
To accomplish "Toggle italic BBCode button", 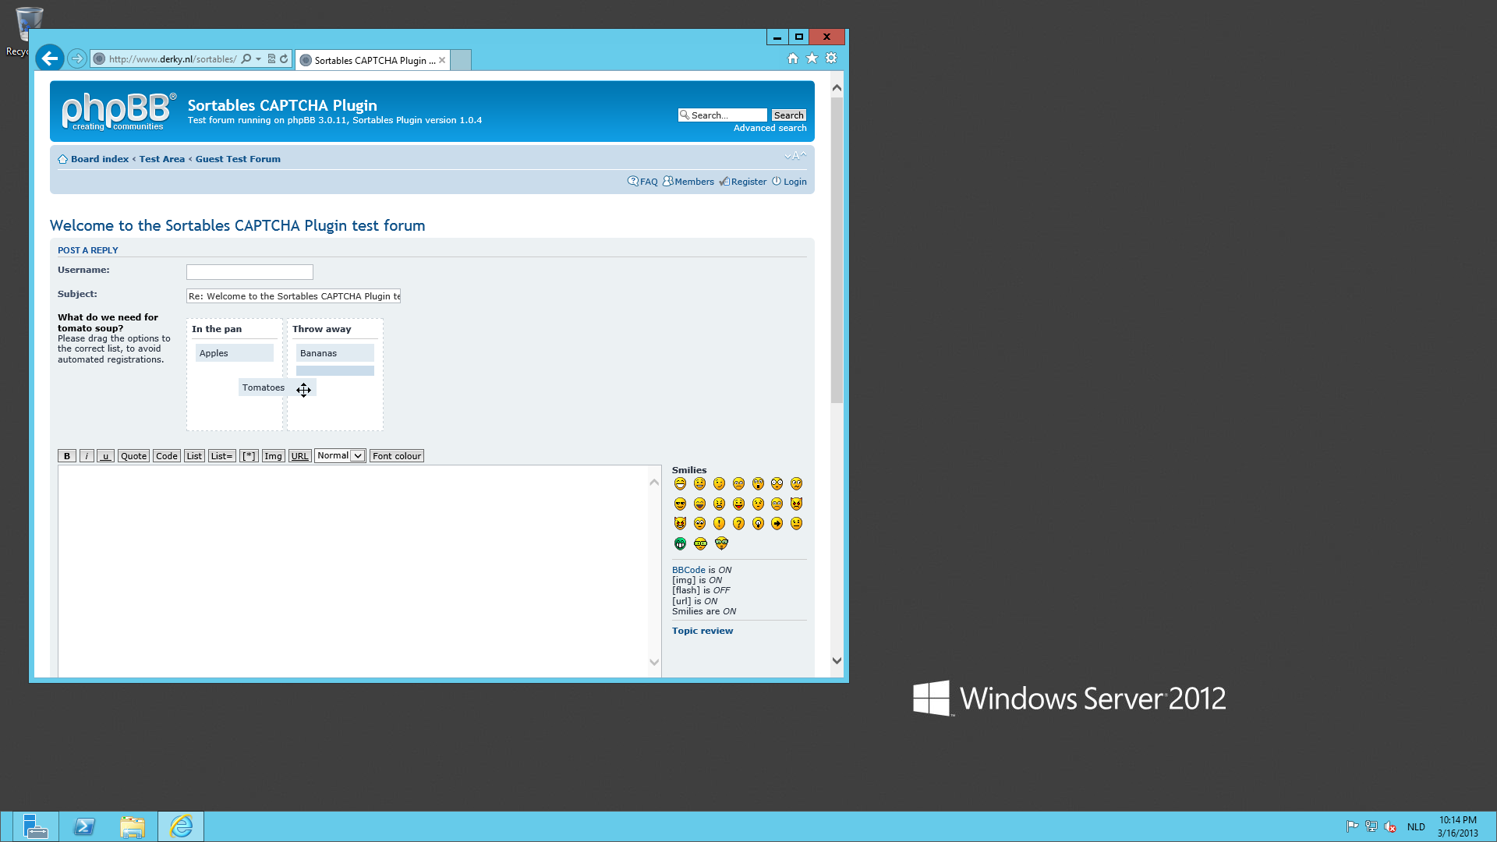I will (x=87, y=456).
